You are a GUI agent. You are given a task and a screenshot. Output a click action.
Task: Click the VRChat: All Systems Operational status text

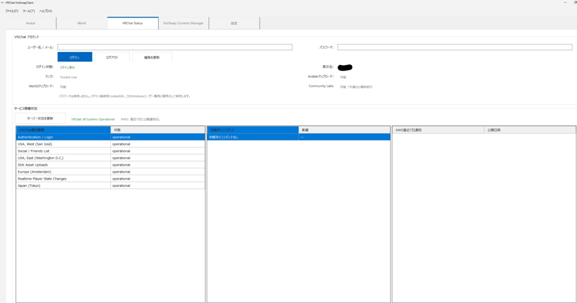[93, 119]
